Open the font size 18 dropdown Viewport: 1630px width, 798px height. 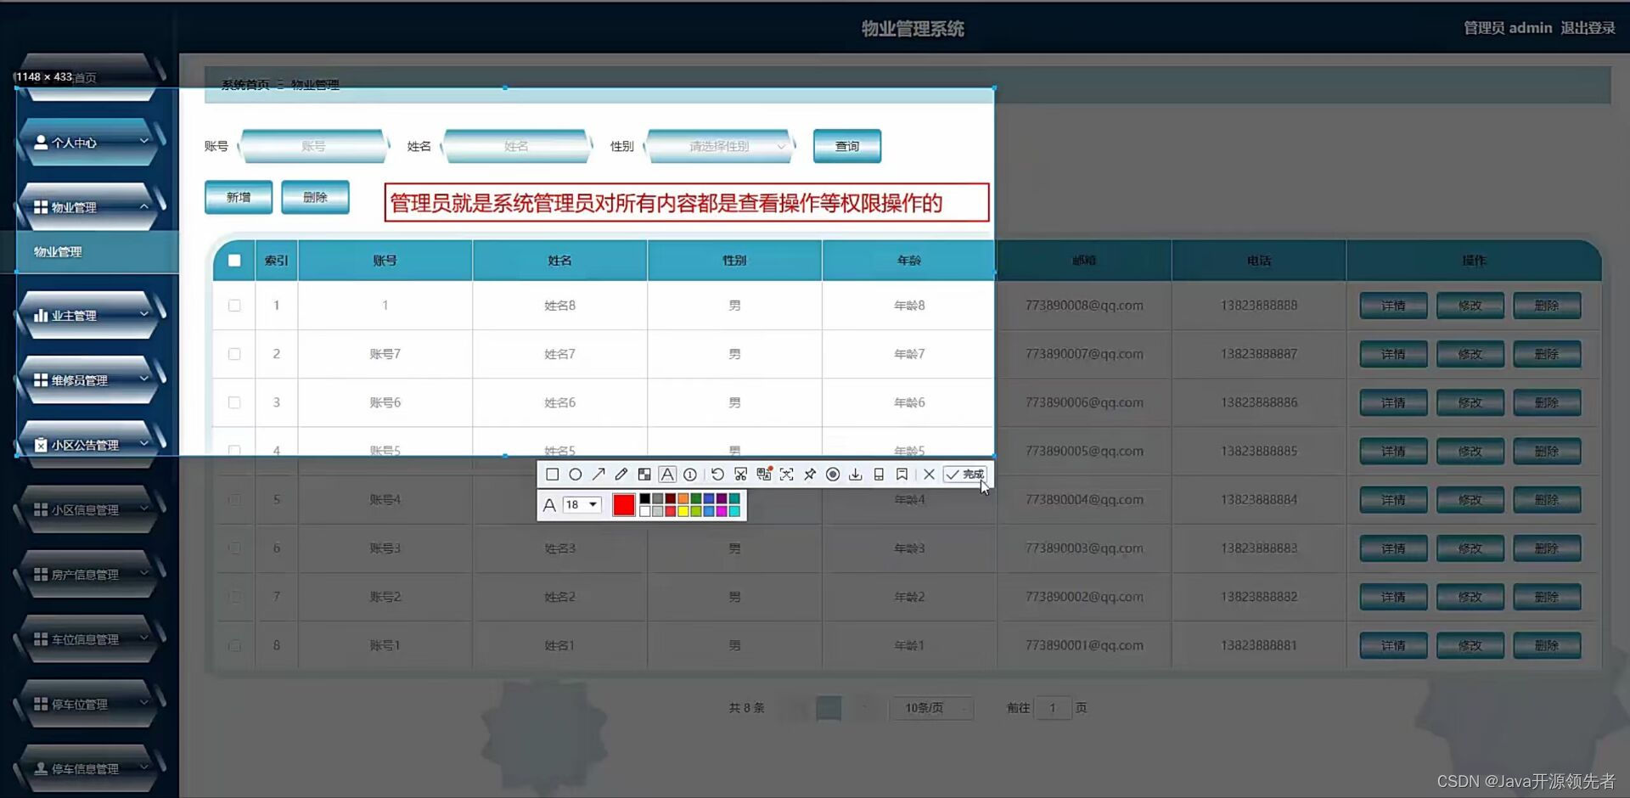(x=581, y=504)
